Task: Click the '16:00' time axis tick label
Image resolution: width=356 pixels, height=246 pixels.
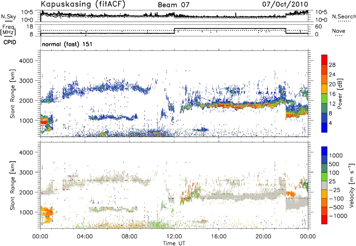Action: (x=218, y=237)
